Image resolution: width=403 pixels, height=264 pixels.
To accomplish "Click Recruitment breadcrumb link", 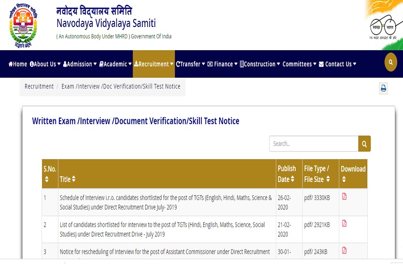I will point(39,86).
